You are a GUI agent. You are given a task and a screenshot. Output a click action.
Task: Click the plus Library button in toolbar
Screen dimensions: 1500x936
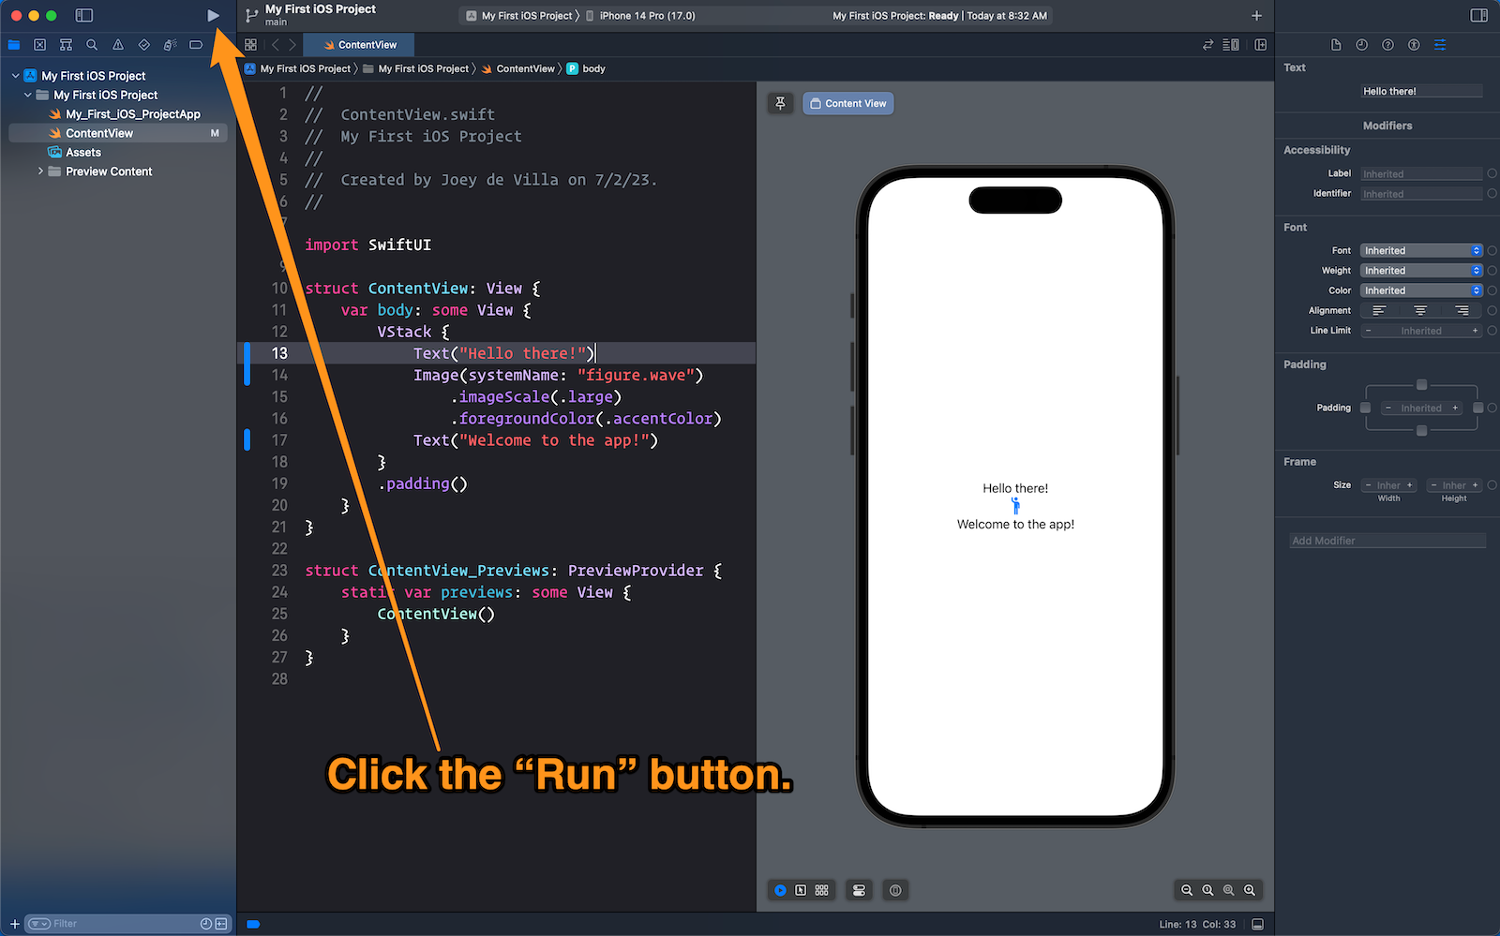coord(1256,15)
